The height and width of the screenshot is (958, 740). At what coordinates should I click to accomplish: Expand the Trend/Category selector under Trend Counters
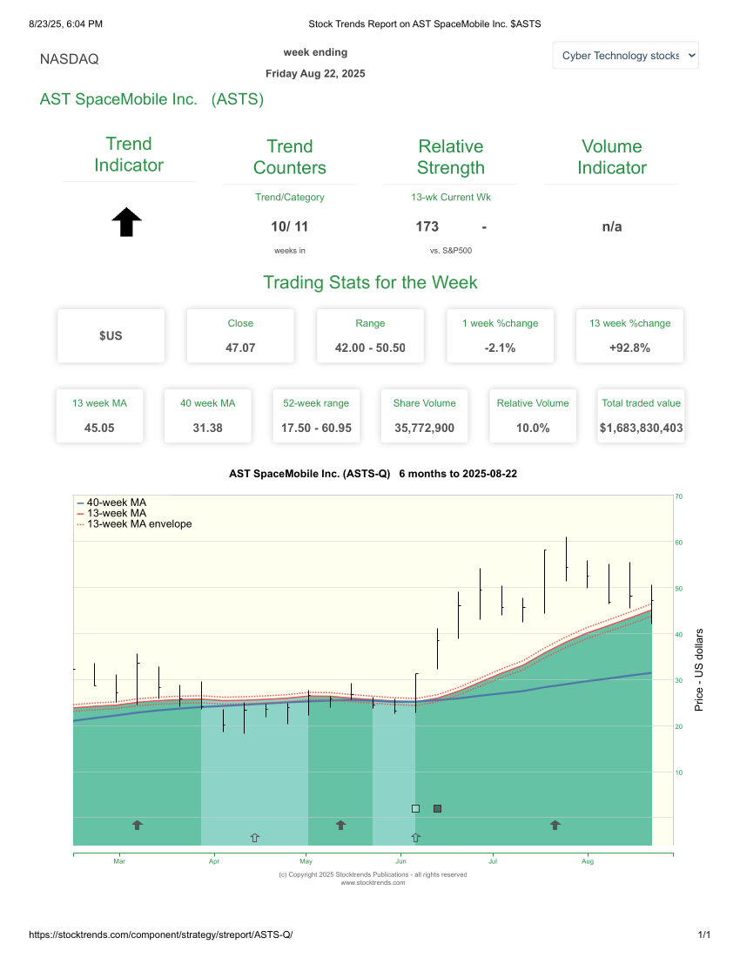coord(289,197)
